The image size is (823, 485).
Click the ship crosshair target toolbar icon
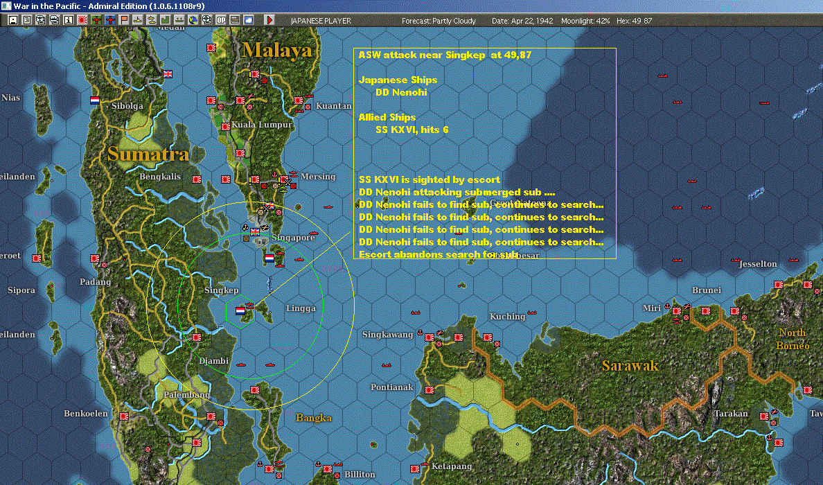point(207,20)
